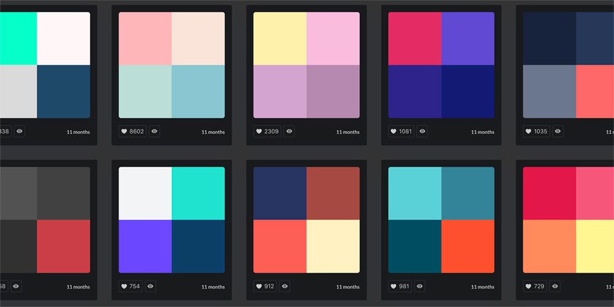This screenshot has height=307, width=614.
Task: Pick the brick red swatch in 912 palette
Action: [x=333, y=193]
